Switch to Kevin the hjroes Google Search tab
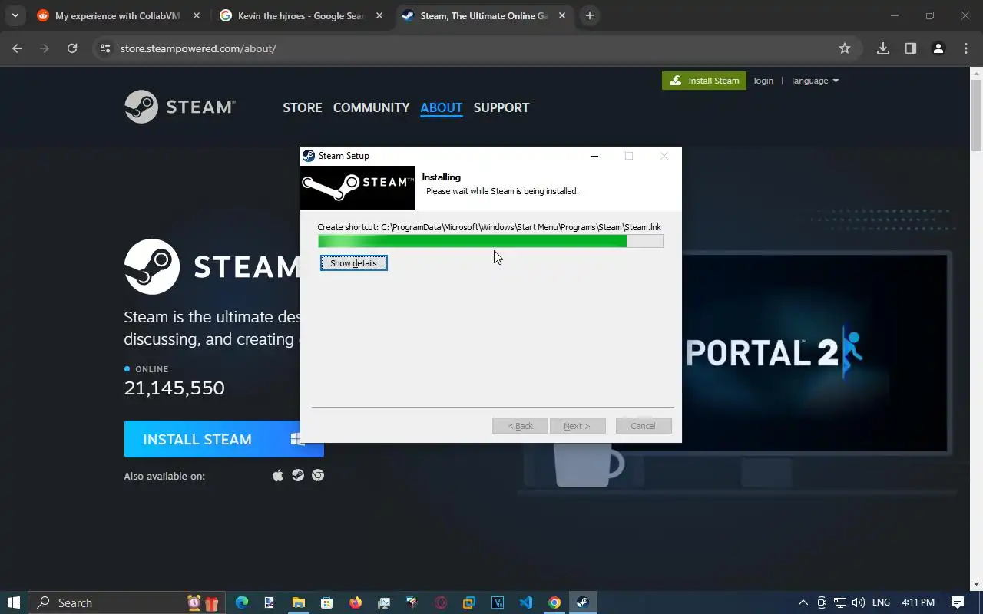This screenshot has height=614, width=983. [x=301, y=15]
